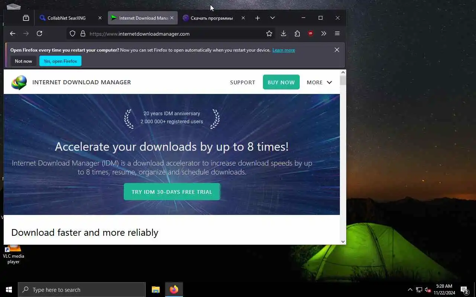Select the Internet Download Manager tab
The height and width of the screenshot is (297, 476).
[x=143, y=18]
